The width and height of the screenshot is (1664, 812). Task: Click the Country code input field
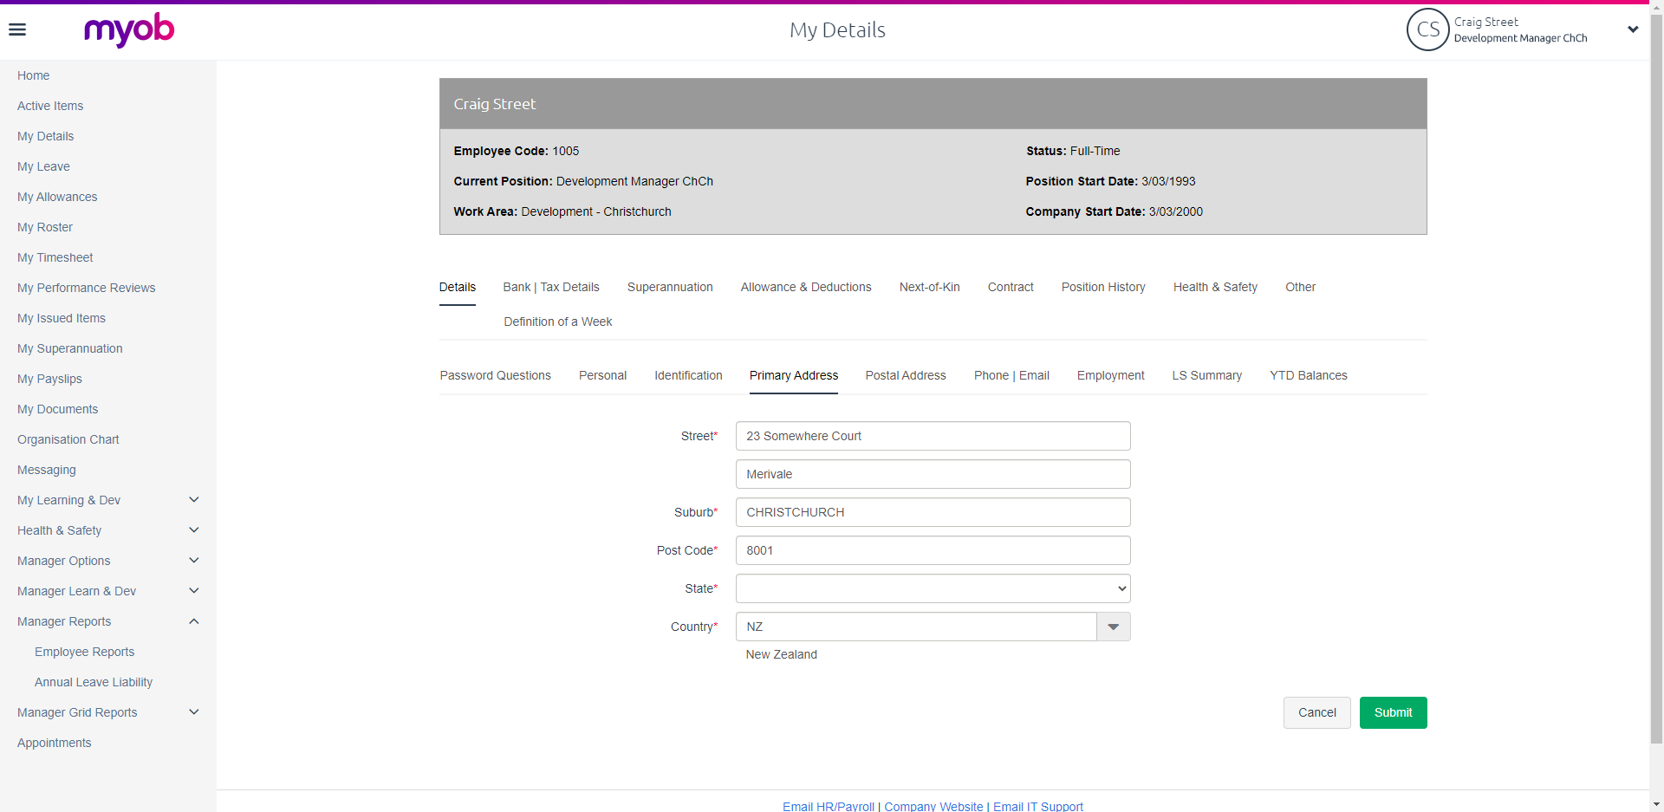pyautogui.click(x=916, y=627)
